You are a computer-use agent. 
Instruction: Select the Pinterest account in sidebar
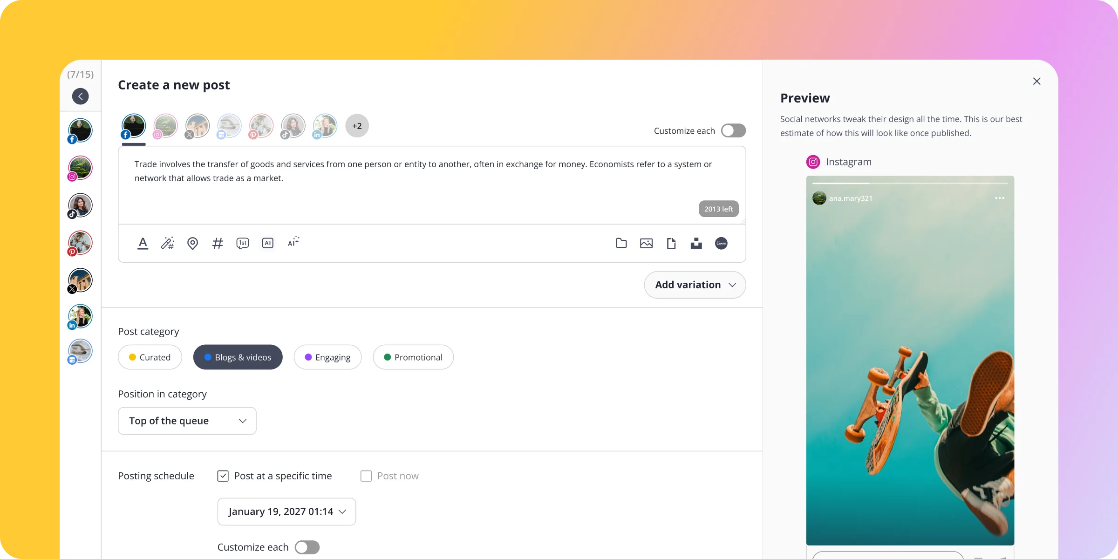[x=80, y=243]
